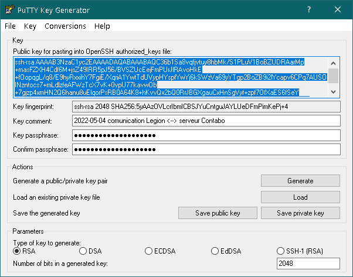Click the Key fingerprint field
The image size is (353, 277).
(206, 107)
